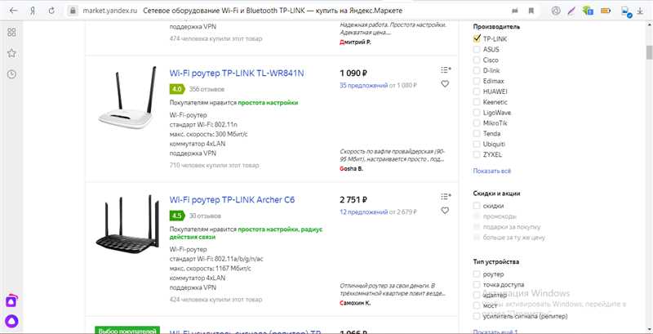Open Wi-Fi роутер TP-LINK Archer C6 product page
Image resolution: width=653 pixels, height=334 pixels.
click(232, 200)
